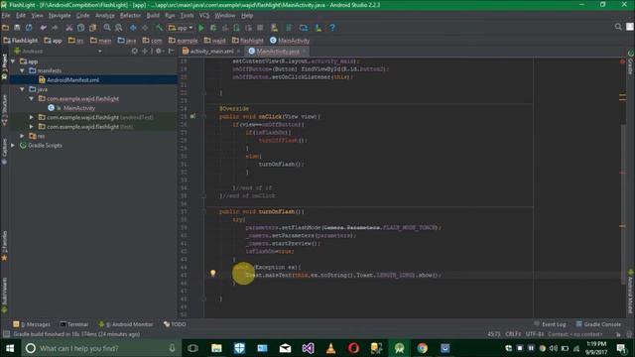Image resolution: width=635 pixels, height=357 pixels.
Task: Toggle the Project tool window side tab
Action: [x=4, y=66]
